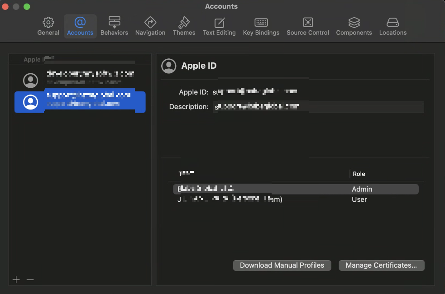Add a new account with plus button
The image size is (445, 294).
tap(16, 280)
